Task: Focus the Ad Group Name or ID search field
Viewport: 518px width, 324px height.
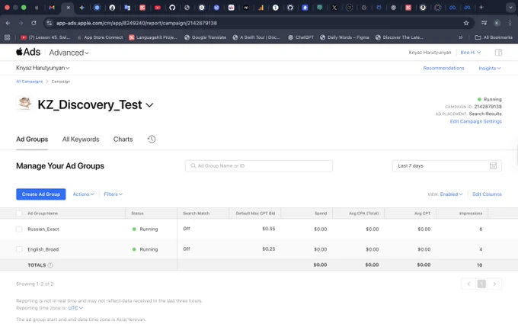Action: pos(259,165)
